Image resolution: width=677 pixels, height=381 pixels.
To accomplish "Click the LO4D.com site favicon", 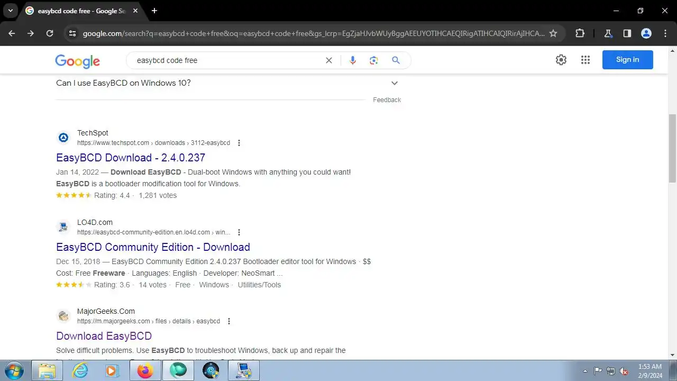I will [x=63, y=227].
